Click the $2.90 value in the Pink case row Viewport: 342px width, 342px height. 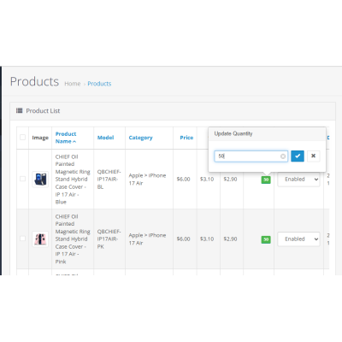tap(230, 239)
